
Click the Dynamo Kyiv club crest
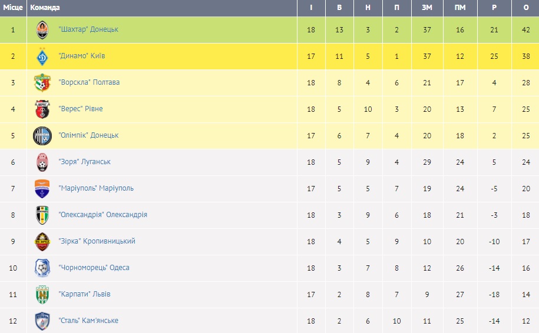(42, 56)
